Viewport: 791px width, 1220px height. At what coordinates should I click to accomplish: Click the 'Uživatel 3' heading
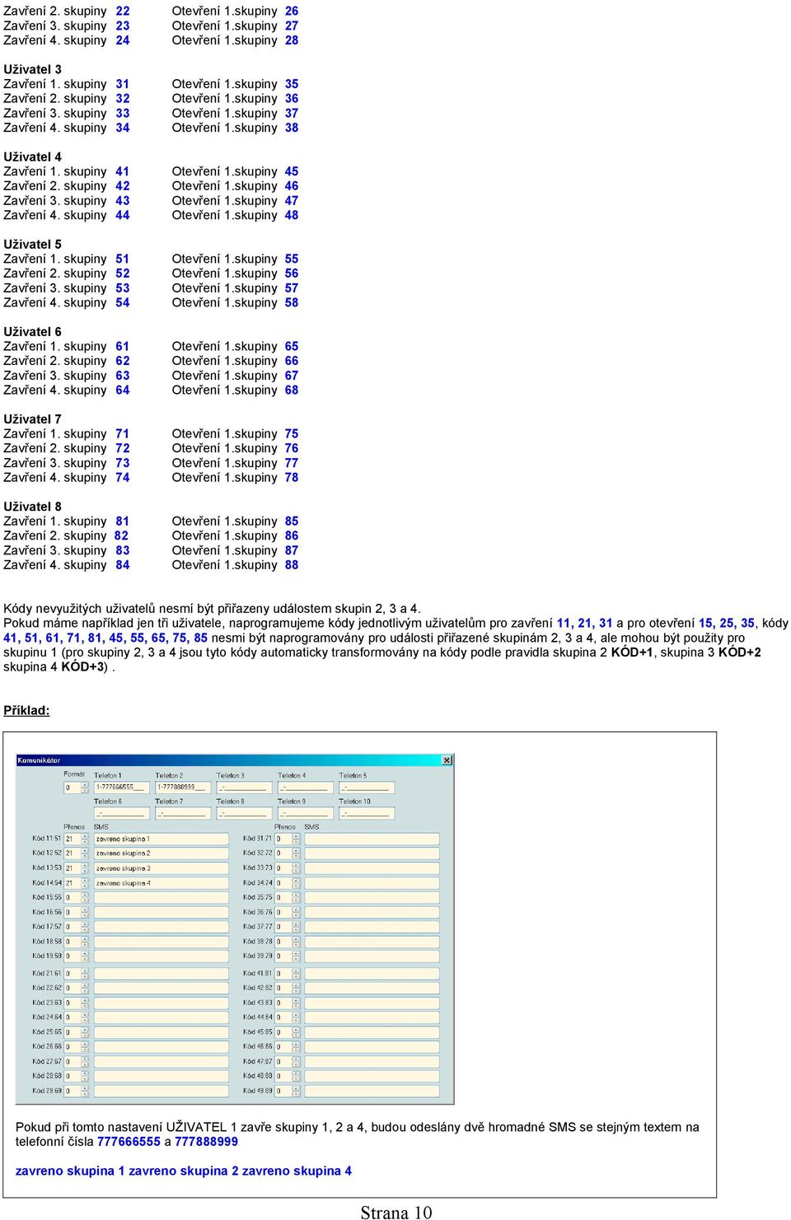(x=32, y=69)
